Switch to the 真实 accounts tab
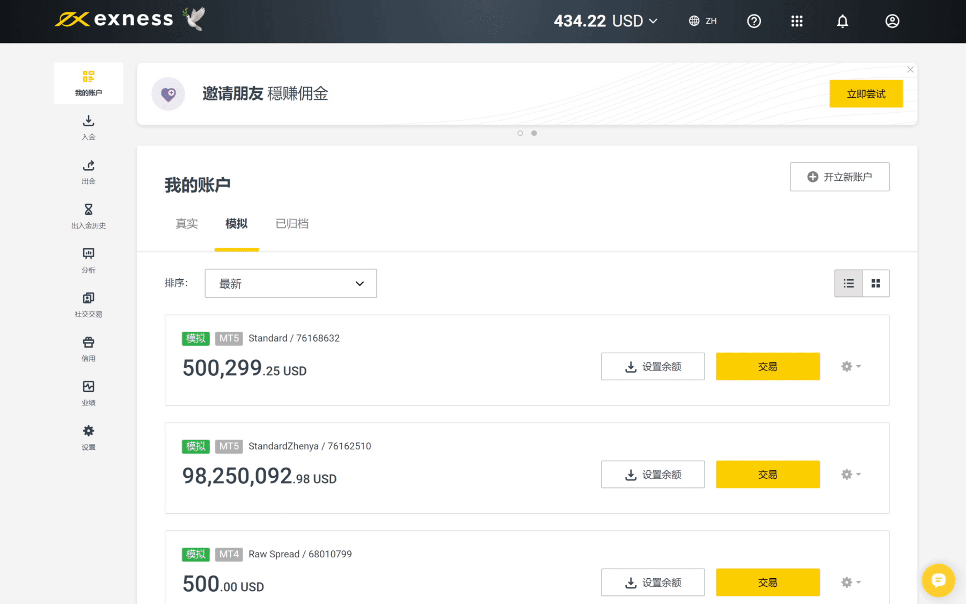Viewport: 966px width, 604px height. click(x=187, y=223)
